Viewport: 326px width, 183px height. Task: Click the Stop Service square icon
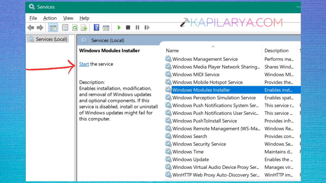tap(128, 27)
